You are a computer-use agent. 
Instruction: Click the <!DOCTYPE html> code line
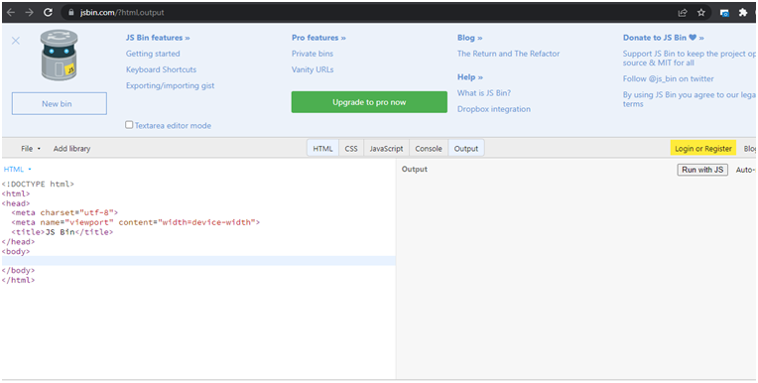coord(38,185)
